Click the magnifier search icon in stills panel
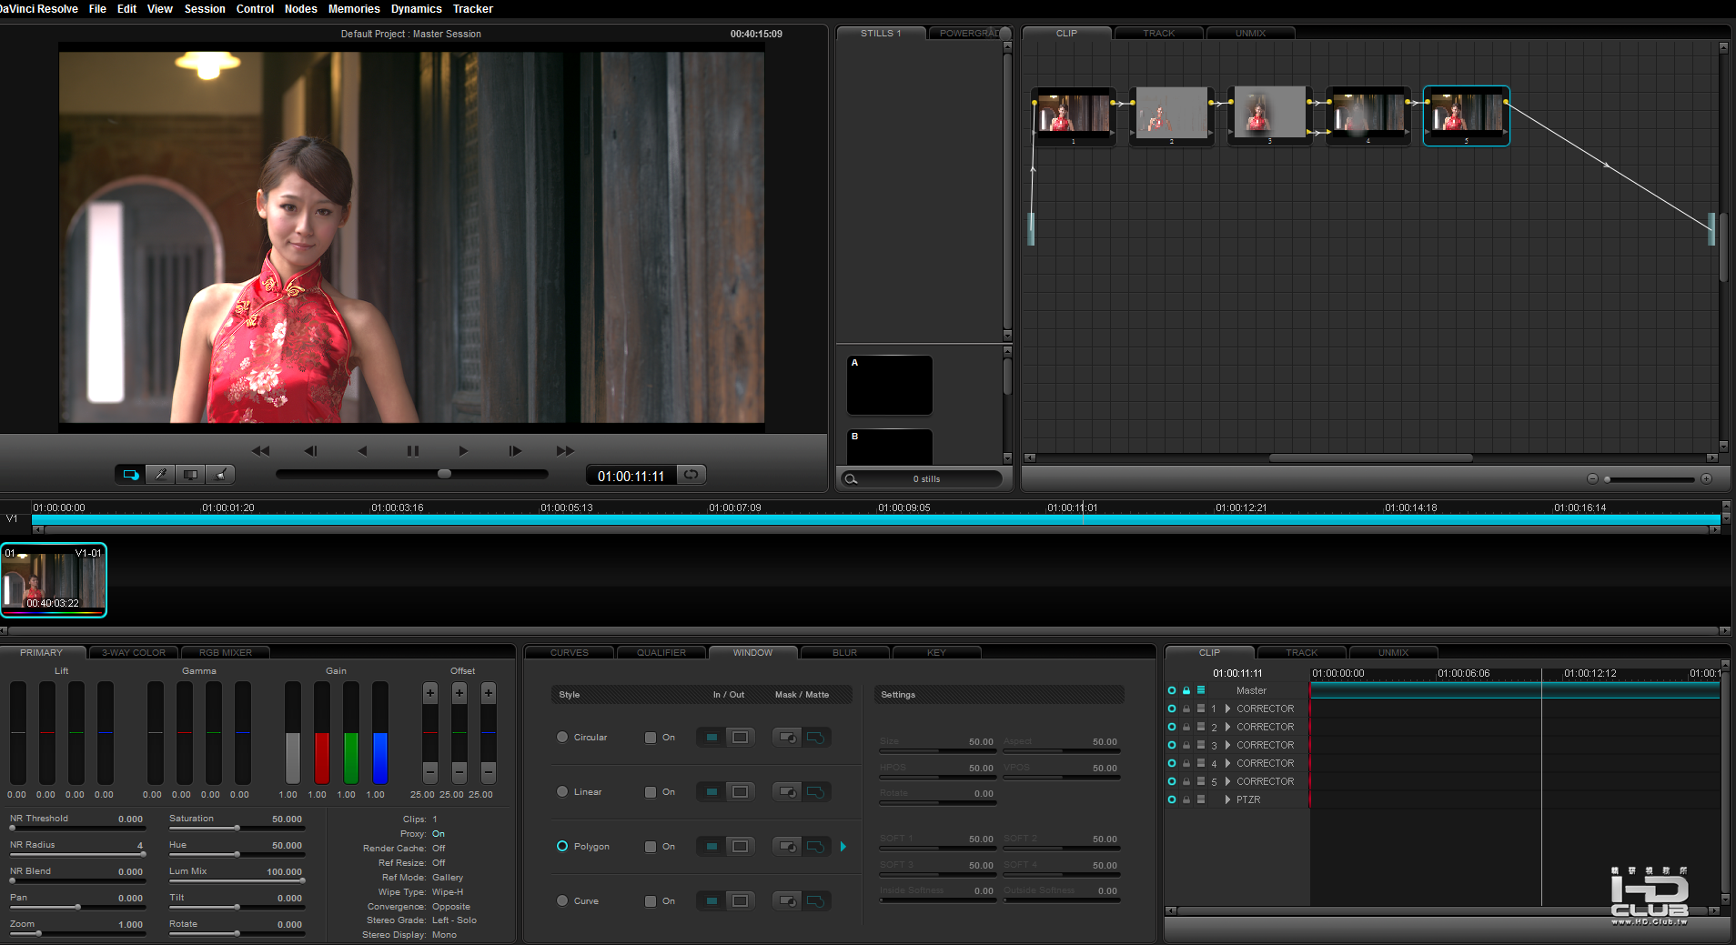 click(851, 479)
